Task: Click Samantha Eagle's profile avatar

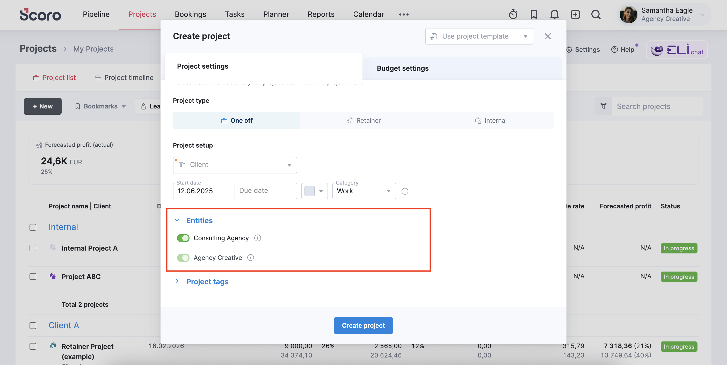Action: coord(628,14)
